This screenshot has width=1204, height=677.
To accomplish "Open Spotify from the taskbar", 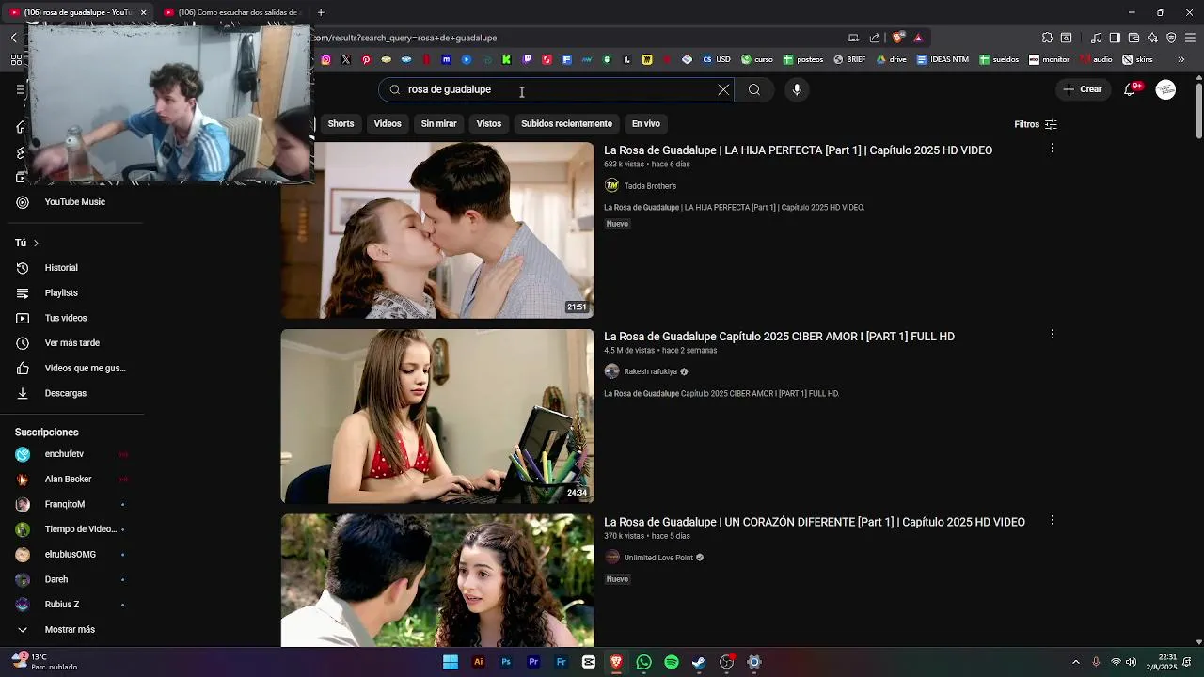I will coord(672,662).
